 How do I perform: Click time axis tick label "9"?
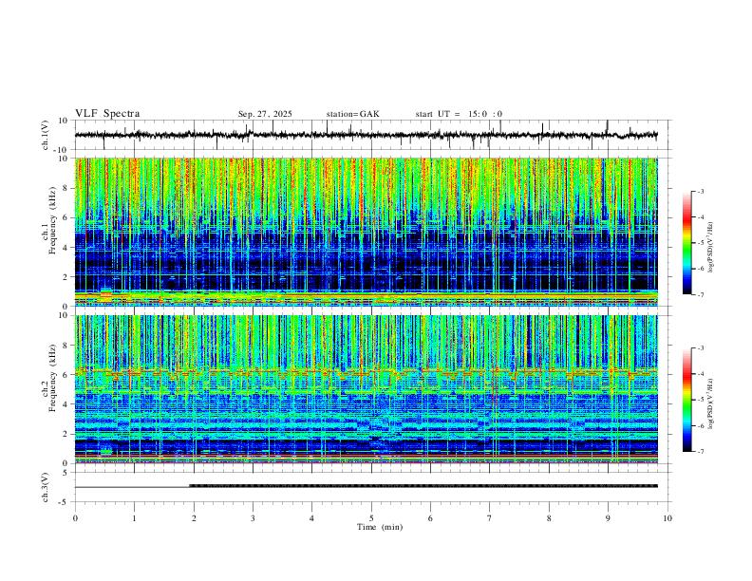[x=608, y=518]
